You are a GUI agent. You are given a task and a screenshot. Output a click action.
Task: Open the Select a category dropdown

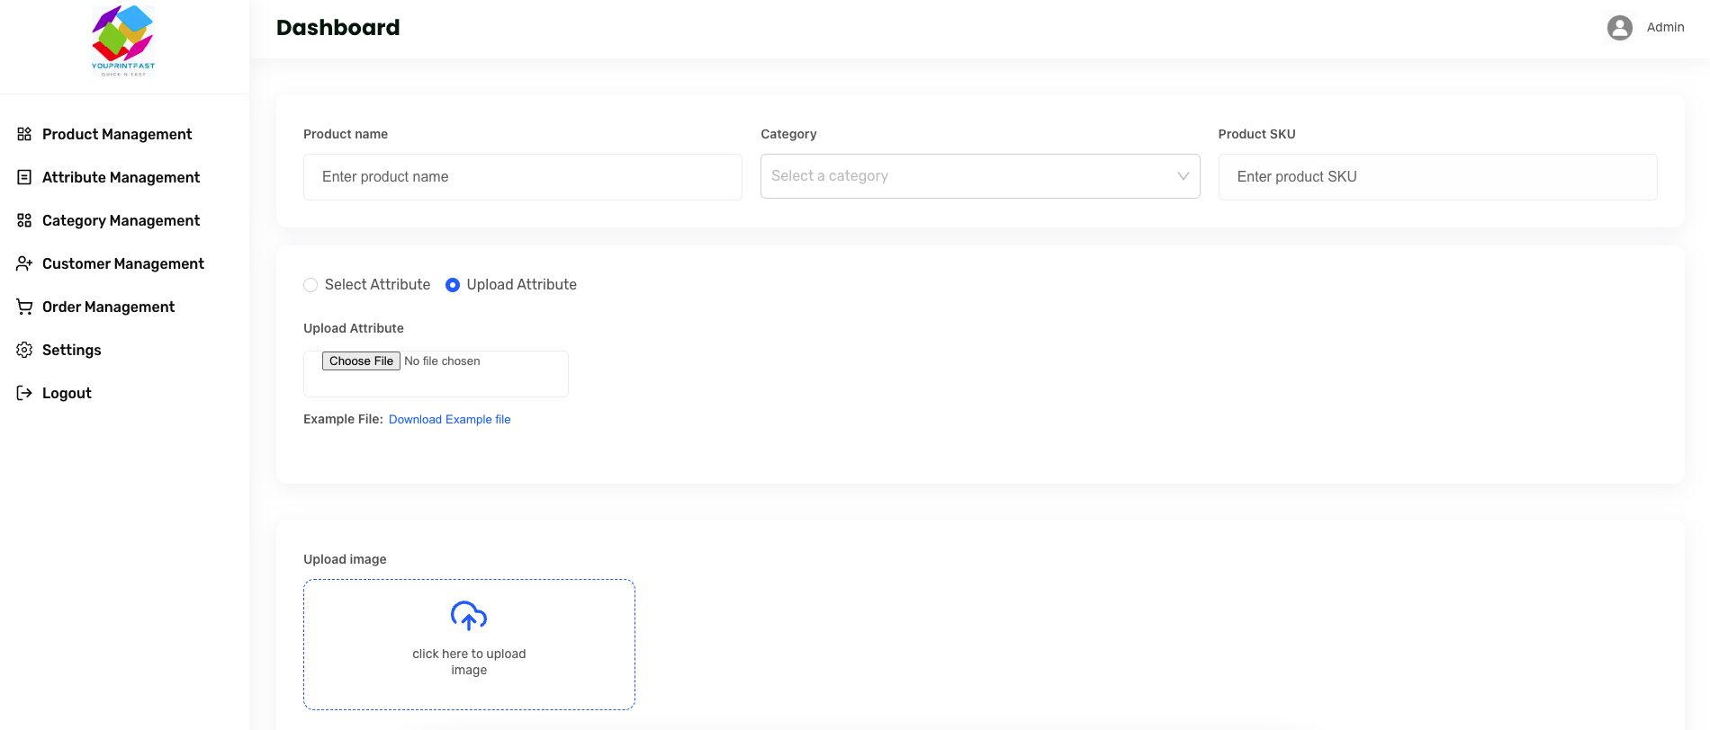coord(963,176)
